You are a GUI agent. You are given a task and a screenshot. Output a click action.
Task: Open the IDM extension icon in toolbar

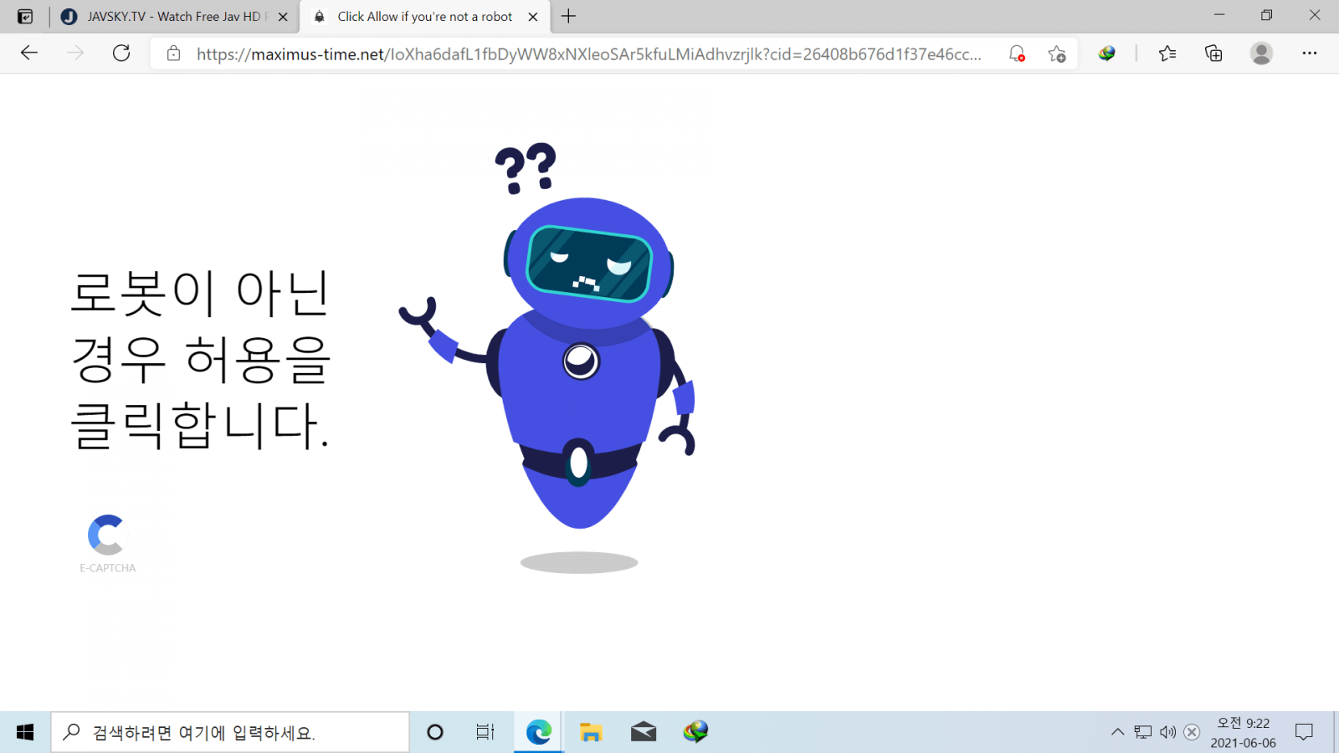(x=1107, y=54)
